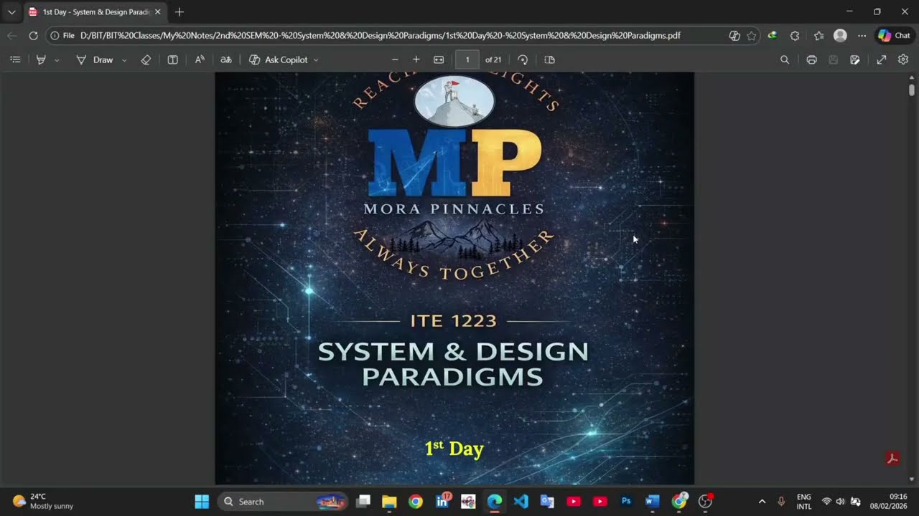Image resolution: width=919 pixels, height=516 pixels.
Task: Start Read aloud
Action: tap(200, 59)
